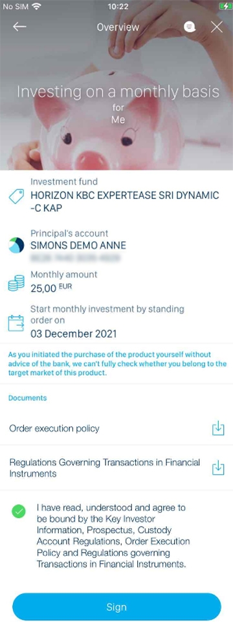Tap the principal's account avatar icon
Viewport: 233px width, 631px height.
point(16,245)
